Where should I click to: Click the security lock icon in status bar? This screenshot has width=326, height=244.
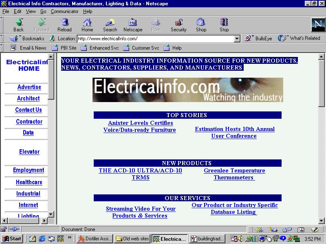(x=4, y=229)
